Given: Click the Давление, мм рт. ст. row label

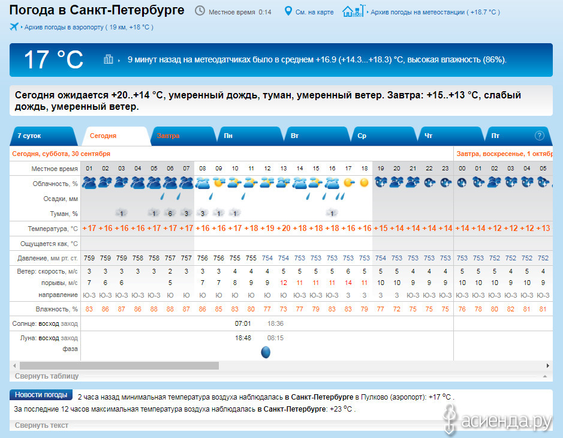Looking at the screenshot, I should (47, 258).
